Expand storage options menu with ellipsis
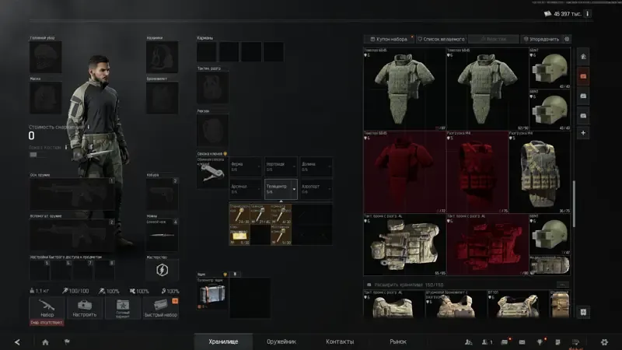622x350 pixels. (562, 285)
